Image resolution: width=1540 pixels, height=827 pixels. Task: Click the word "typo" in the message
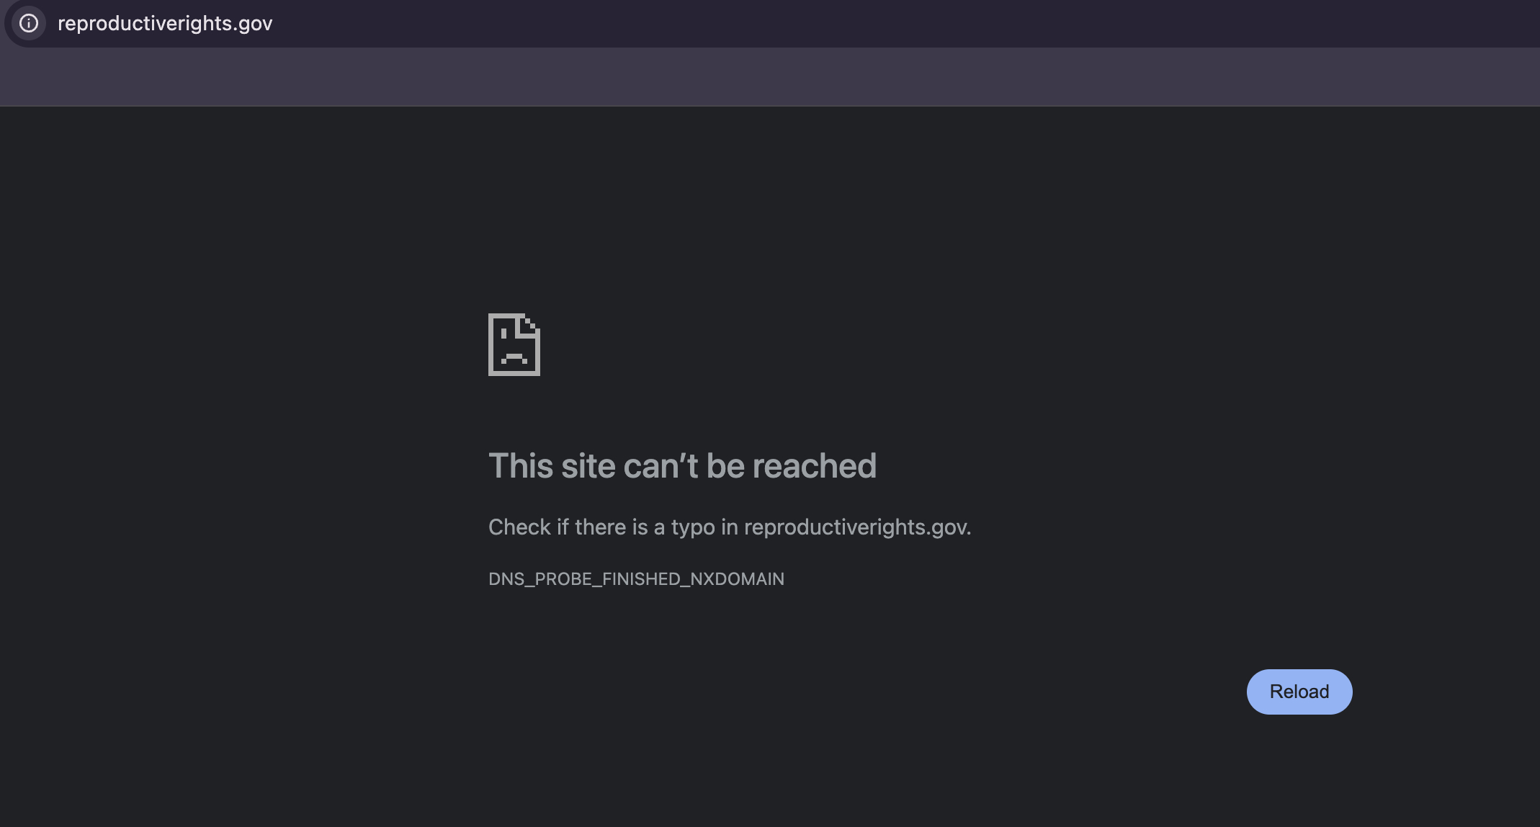(693, 528)
